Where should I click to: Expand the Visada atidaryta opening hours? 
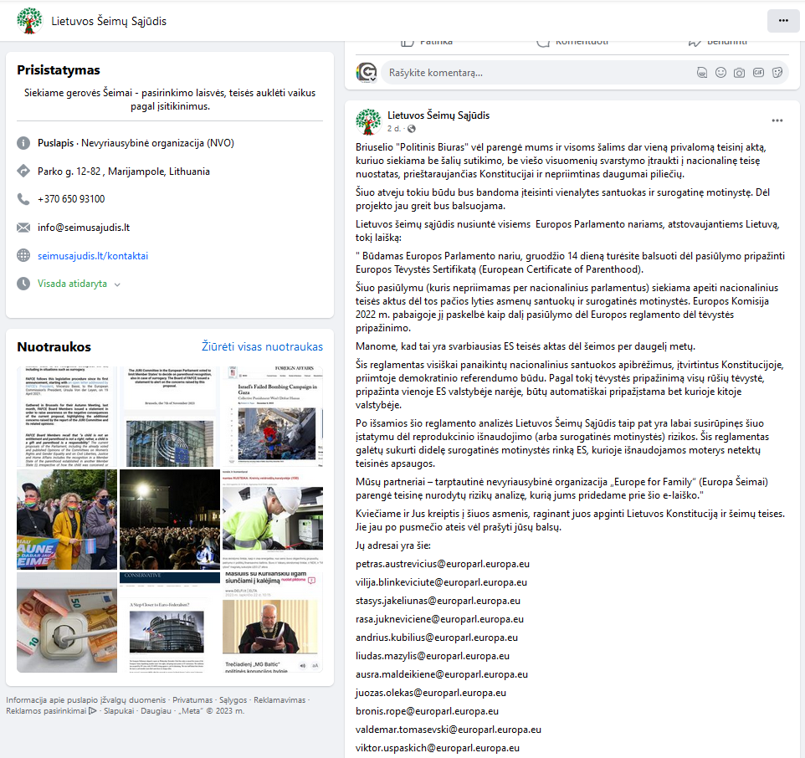click(x=117, y=284)
